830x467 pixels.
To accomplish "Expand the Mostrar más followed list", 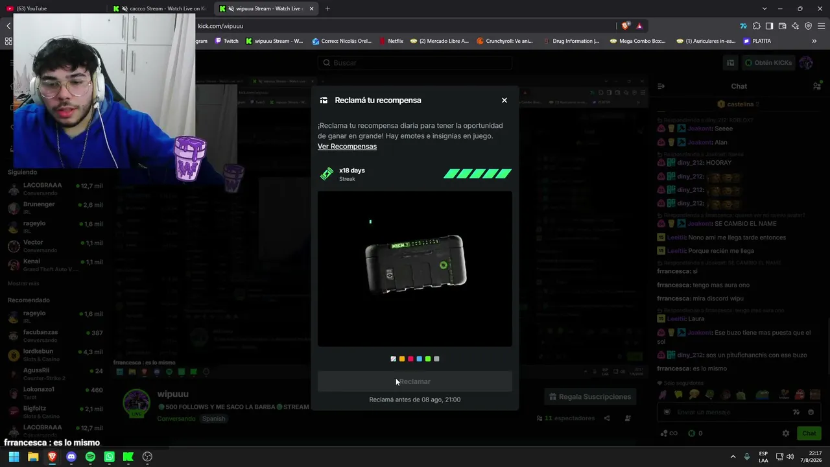I will tap(23, 284).
